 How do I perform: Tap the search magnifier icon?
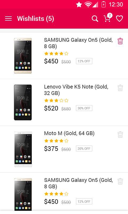tap(95, 18)
